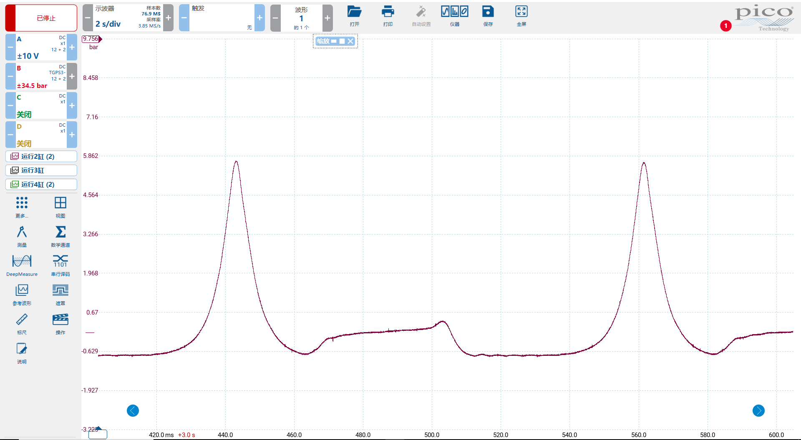Click the red stopped/run button
Image resolution: width=801 pixels, height=440 pixels.
click(x=41, y=18)
